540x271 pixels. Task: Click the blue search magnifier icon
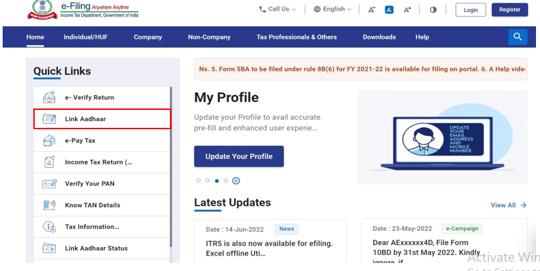(x=517, y=37)
